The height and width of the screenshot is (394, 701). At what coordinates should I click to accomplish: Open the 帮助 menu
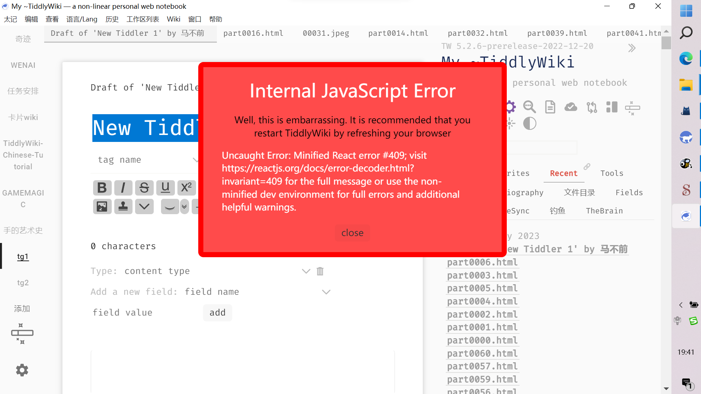click(x=216, y=19)
